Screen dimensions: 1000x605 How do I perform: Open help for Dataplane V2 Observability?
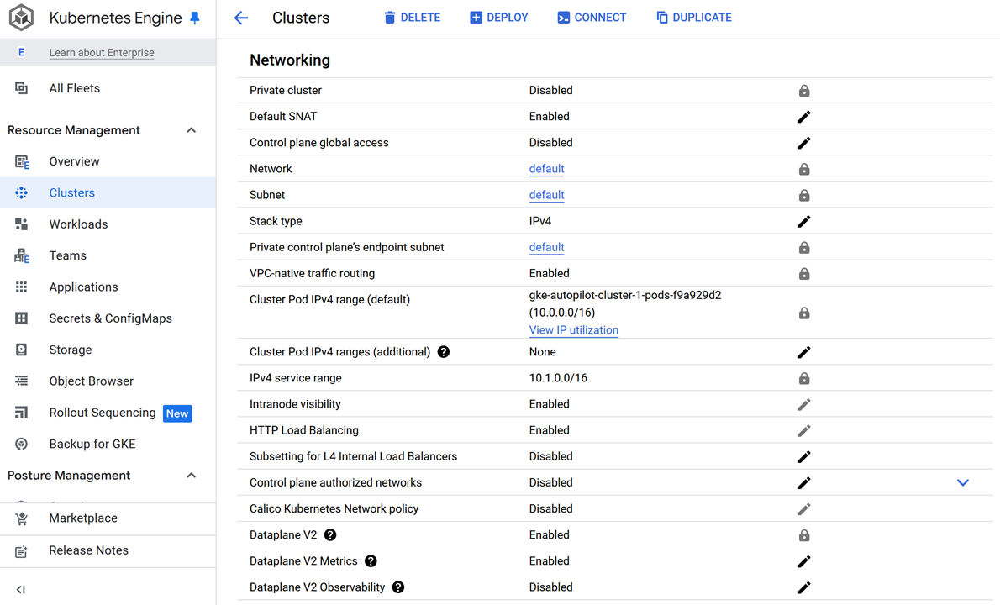tap(398, 587)
